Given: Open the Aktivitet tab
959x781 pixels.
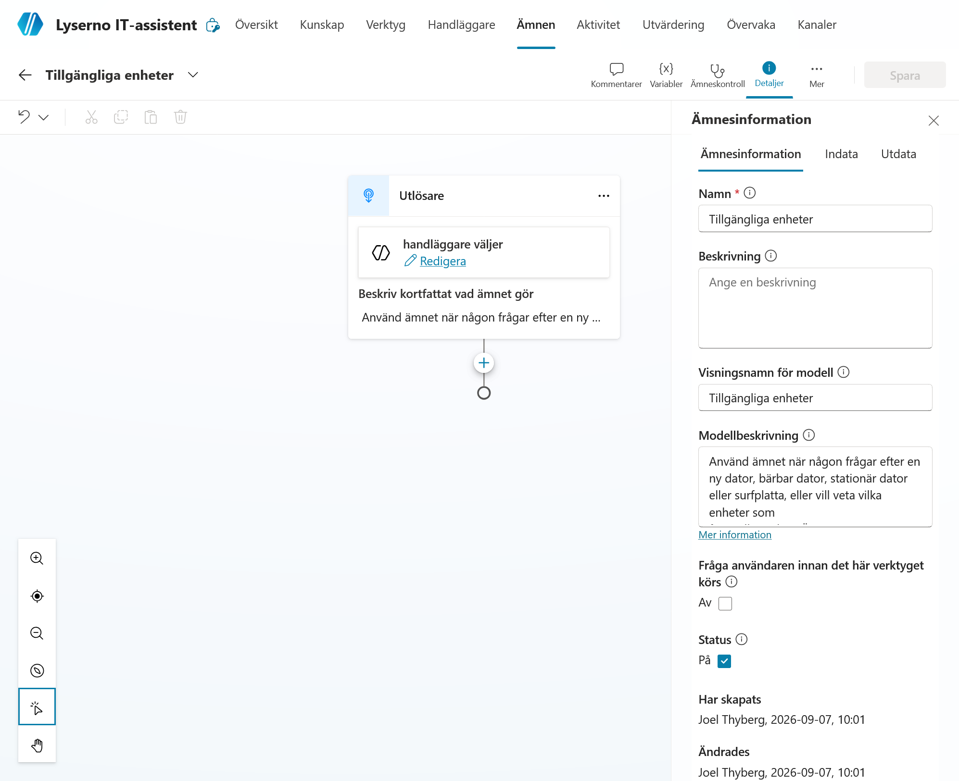Looking at the screenshot, I should (x=598, y=25).
